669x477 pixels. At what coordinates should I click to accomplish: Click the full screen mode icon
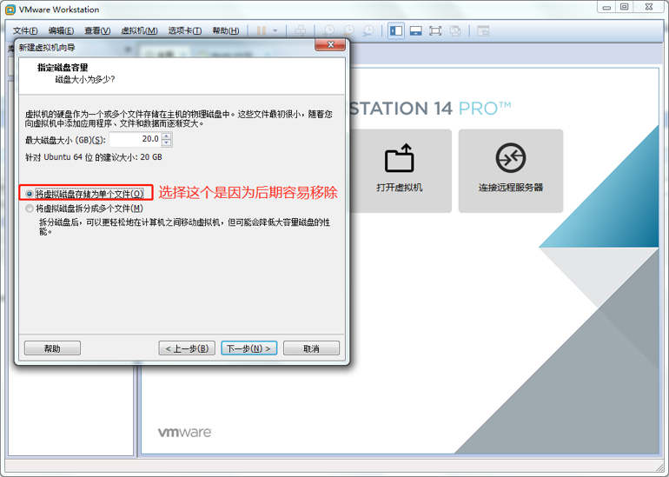(x=435, y=30)
